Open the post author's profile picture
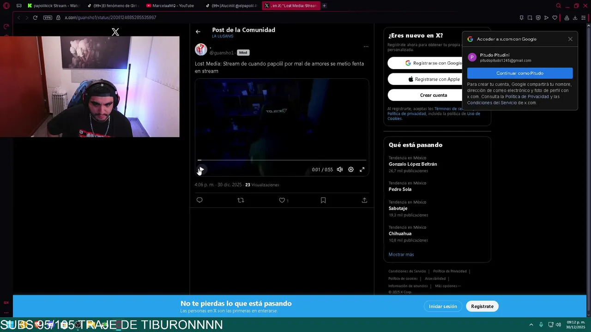Viewport: 591px width, 332px height. pyautogui.click(x=201, y=49)
